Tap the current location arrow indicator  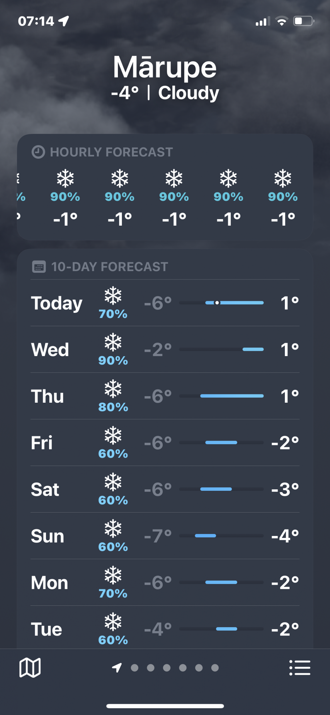(x=117, y=668)
